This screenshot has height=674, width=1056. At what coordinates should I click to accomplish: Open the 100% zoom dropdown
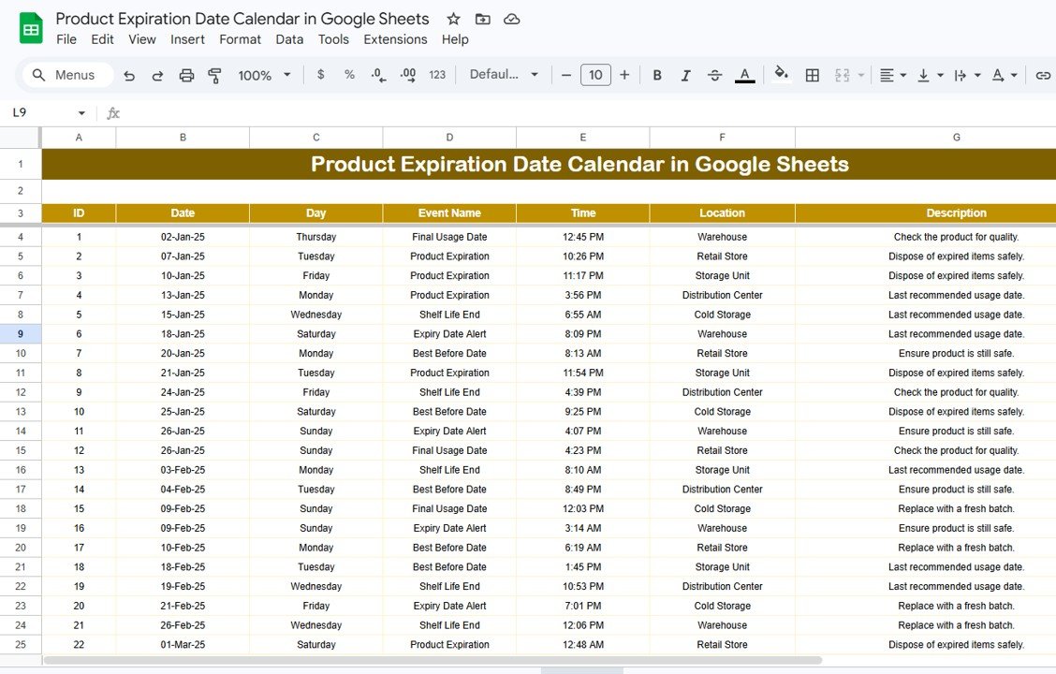coord(264,76)
